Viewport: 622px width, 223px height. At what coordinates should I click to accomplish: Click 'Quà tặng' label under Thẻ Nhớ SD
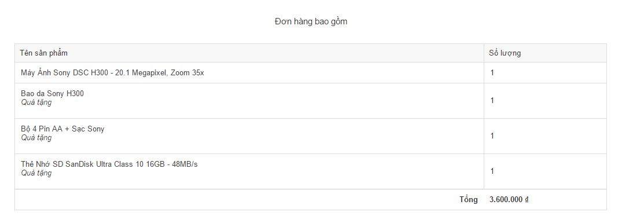[x=36, y=173]
